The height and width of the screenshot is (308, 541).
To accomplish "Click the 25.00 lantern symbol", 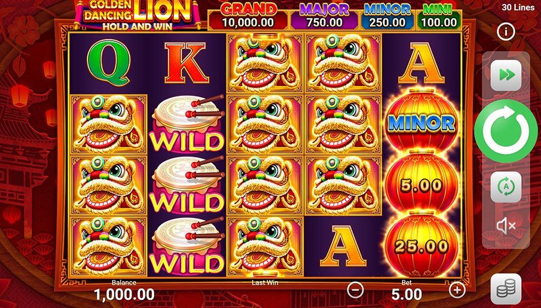I will click(x=422, y=246).
